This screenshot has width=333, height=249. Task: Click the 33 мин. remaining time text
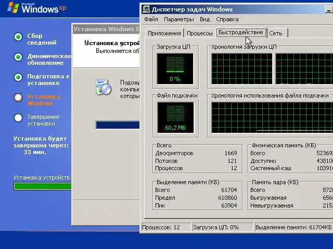tap(35, 152)
